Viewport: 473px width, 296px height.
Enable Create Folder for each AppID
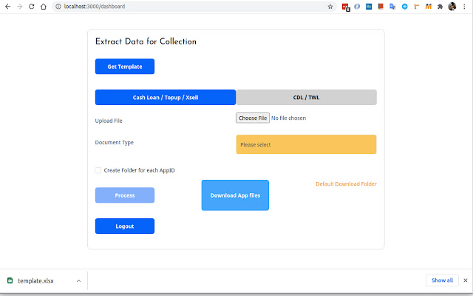(98, 170)
